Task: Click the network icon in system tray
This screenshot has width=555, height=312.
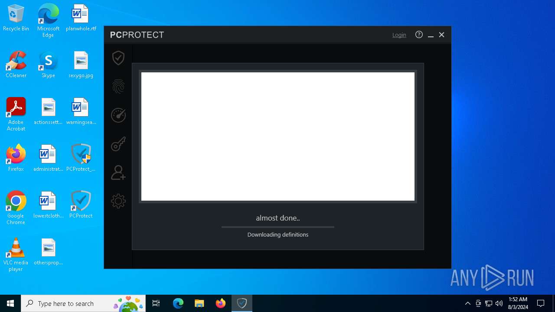Action: click(x=489, y=303)
